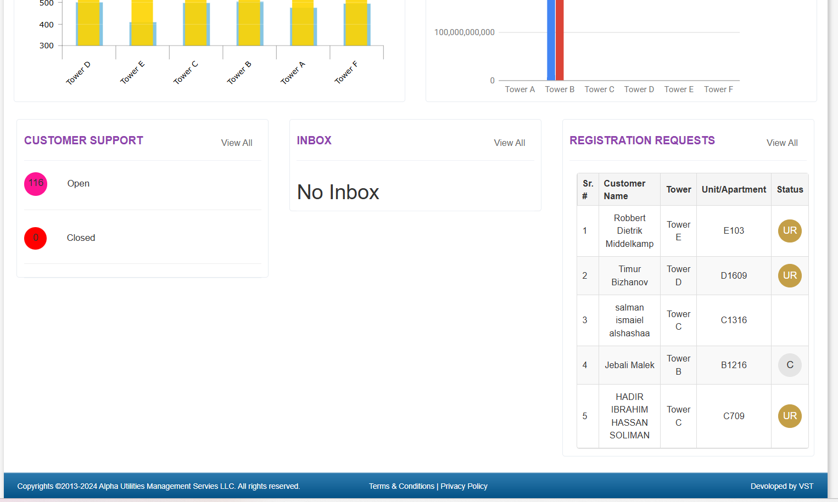Select the Timur Bizhanov customer name
This screenshot has width=838, height=502.
point(629,275)
